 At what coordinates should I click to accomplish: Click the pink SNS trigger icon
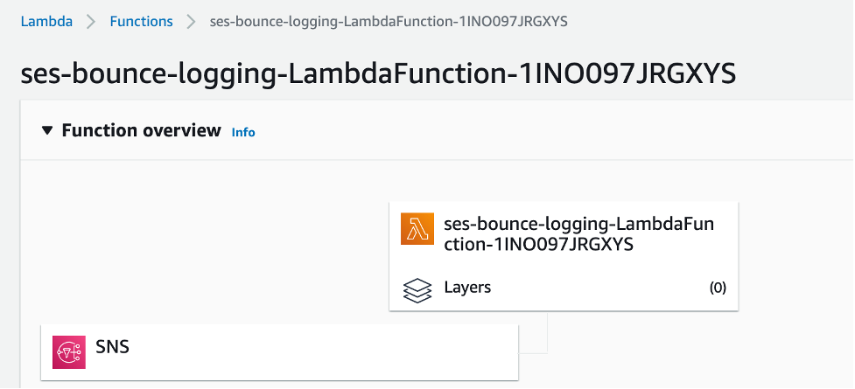click(69, 352)
